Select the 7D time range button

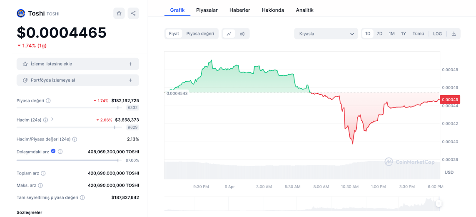click(x=379, y=34)
